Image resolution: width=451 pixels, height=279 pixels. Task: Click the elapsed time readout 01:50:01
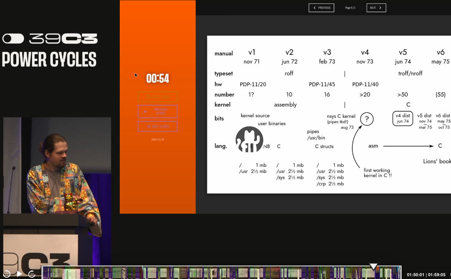415,275
